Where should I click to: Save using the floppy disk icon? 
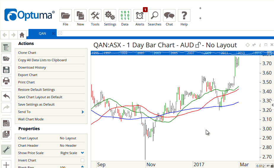(6, 70)
